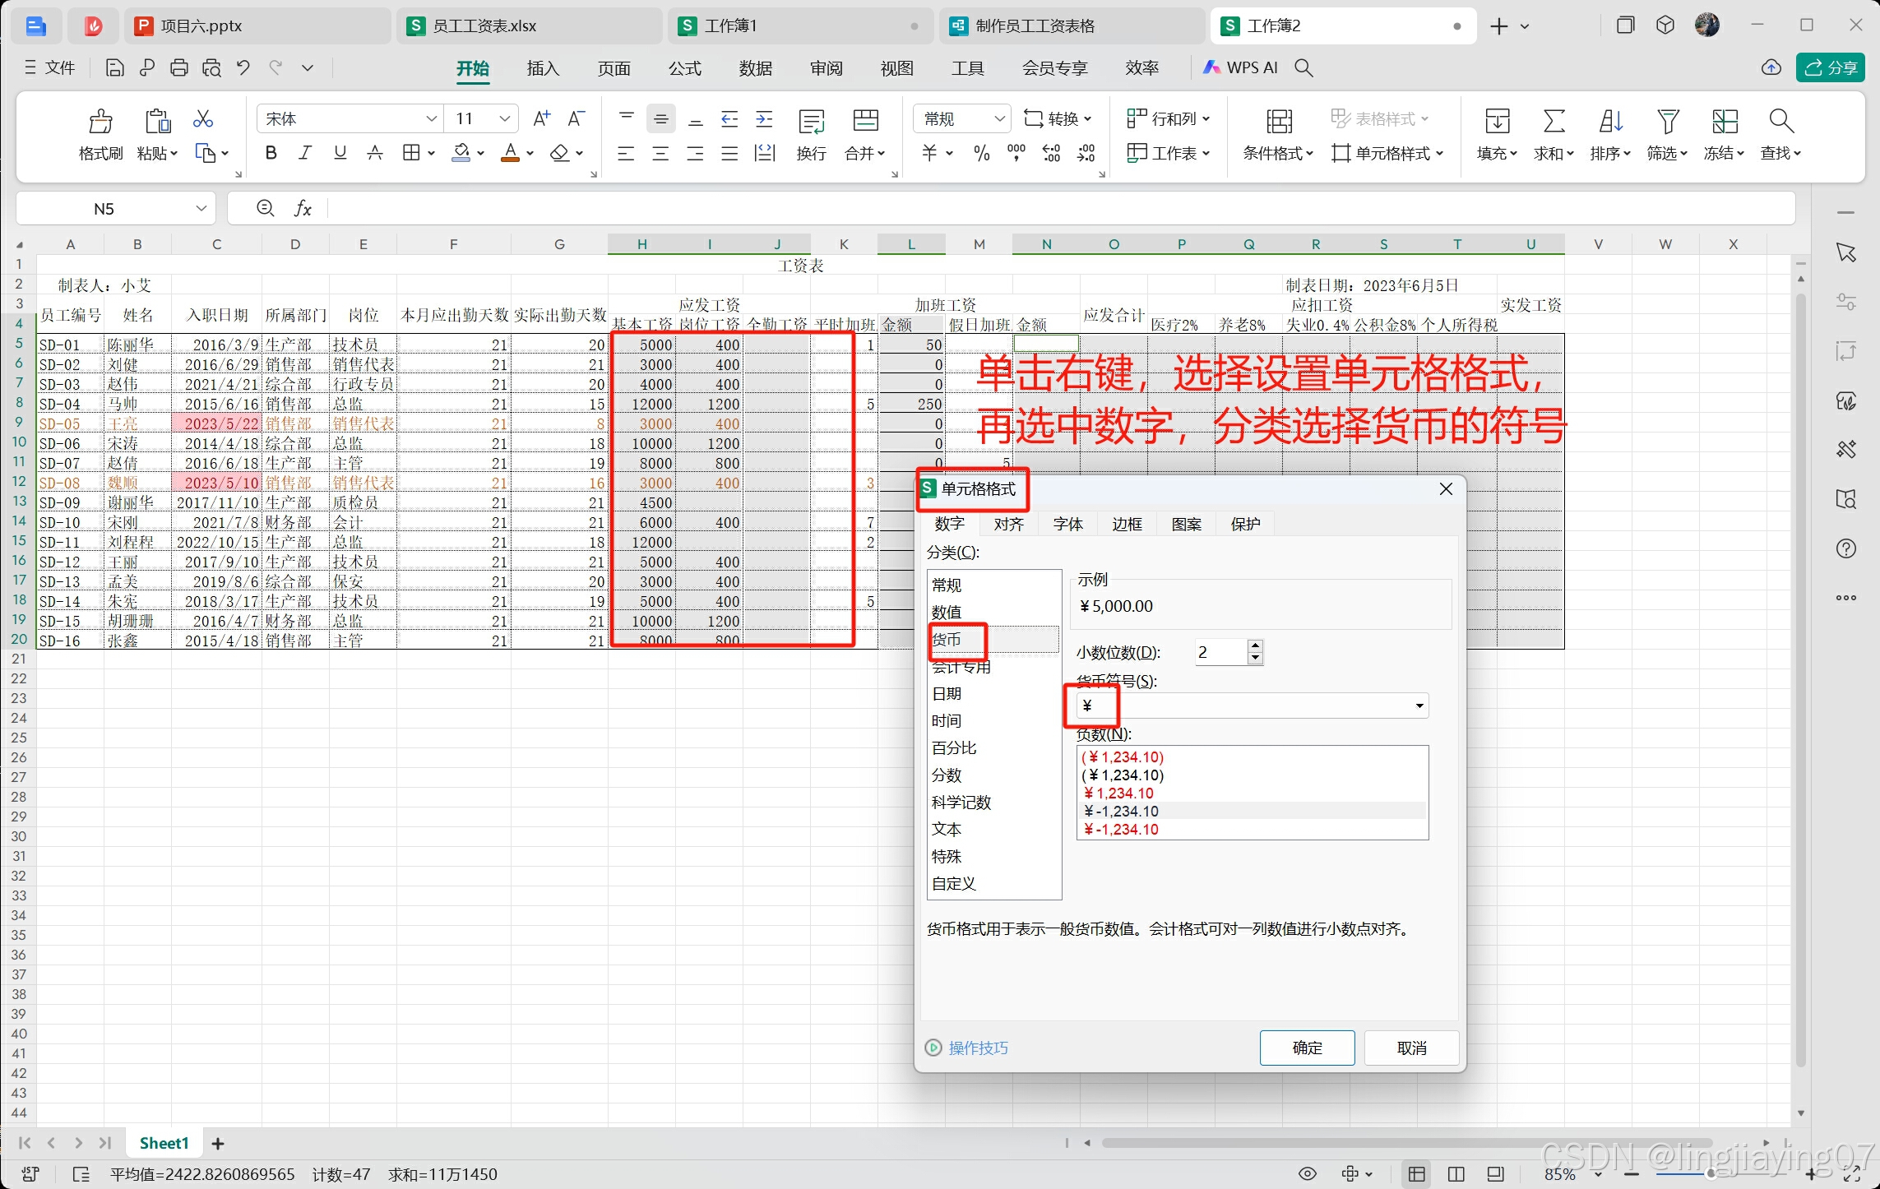This screenshot has height=1189, width=1880.
Task: Toggle Italic formatting button
Action: coord(305,153)
